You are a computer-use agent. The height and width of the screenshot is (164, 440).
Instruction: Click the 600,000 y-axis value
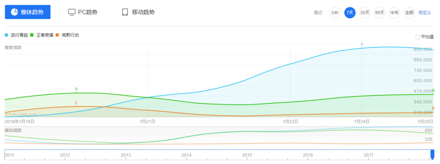coord(422,81)
